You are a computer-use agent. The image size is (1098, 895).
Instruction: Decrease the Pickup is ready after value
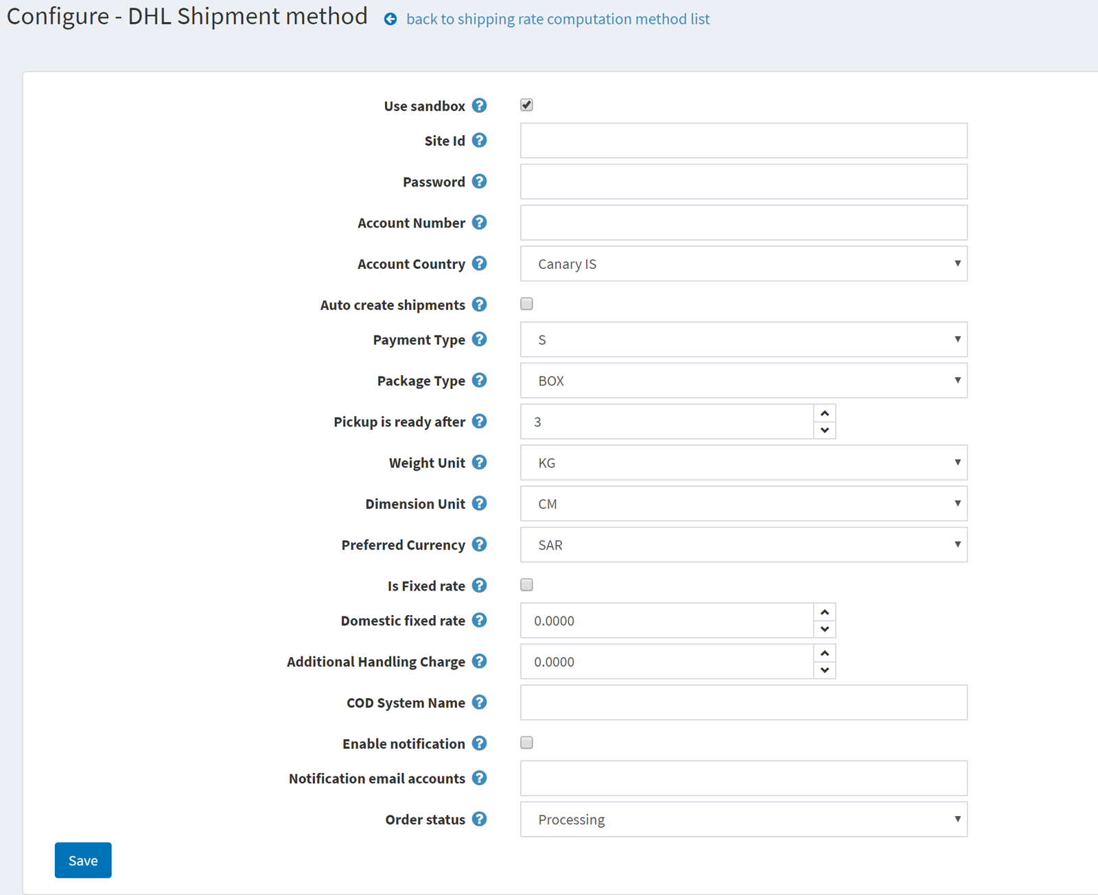(x=825, y=430)
